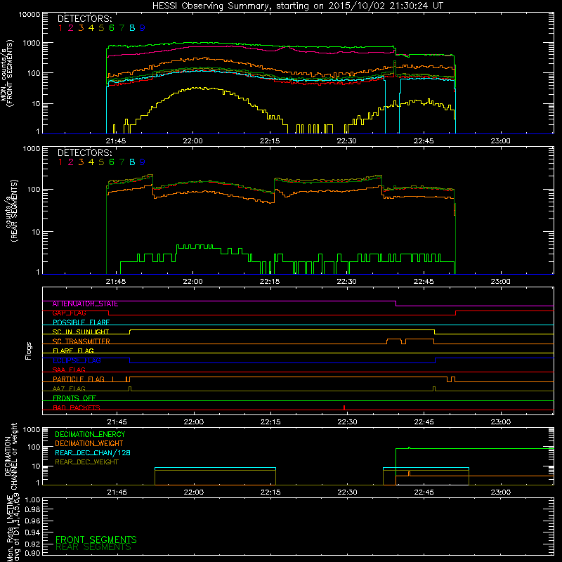Click the 21:45 tick label under front segments plot
Image resolution: width=562 pixels, height=562 pixels.
116,141
